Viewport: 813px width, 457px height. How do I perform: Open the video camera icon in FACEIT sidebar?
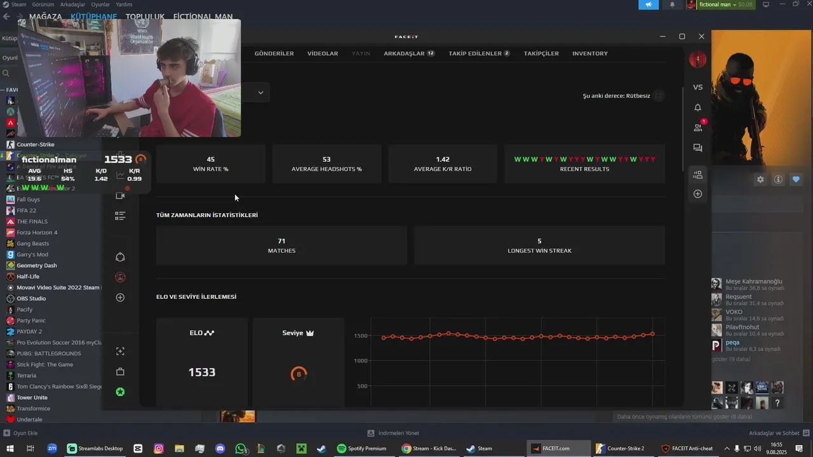[x=120, y=196]
